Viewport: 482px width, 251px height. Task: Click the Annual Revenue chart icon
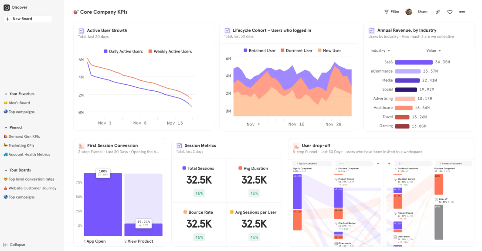click(372, 30)
